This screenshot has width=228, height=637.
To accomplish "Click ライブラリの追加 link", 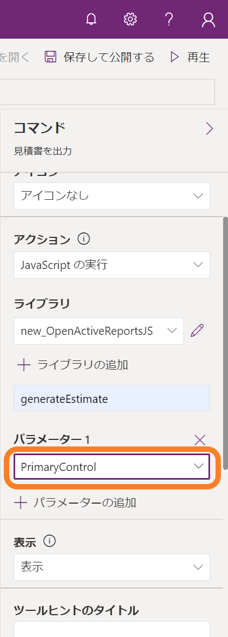I will (73, 365).
